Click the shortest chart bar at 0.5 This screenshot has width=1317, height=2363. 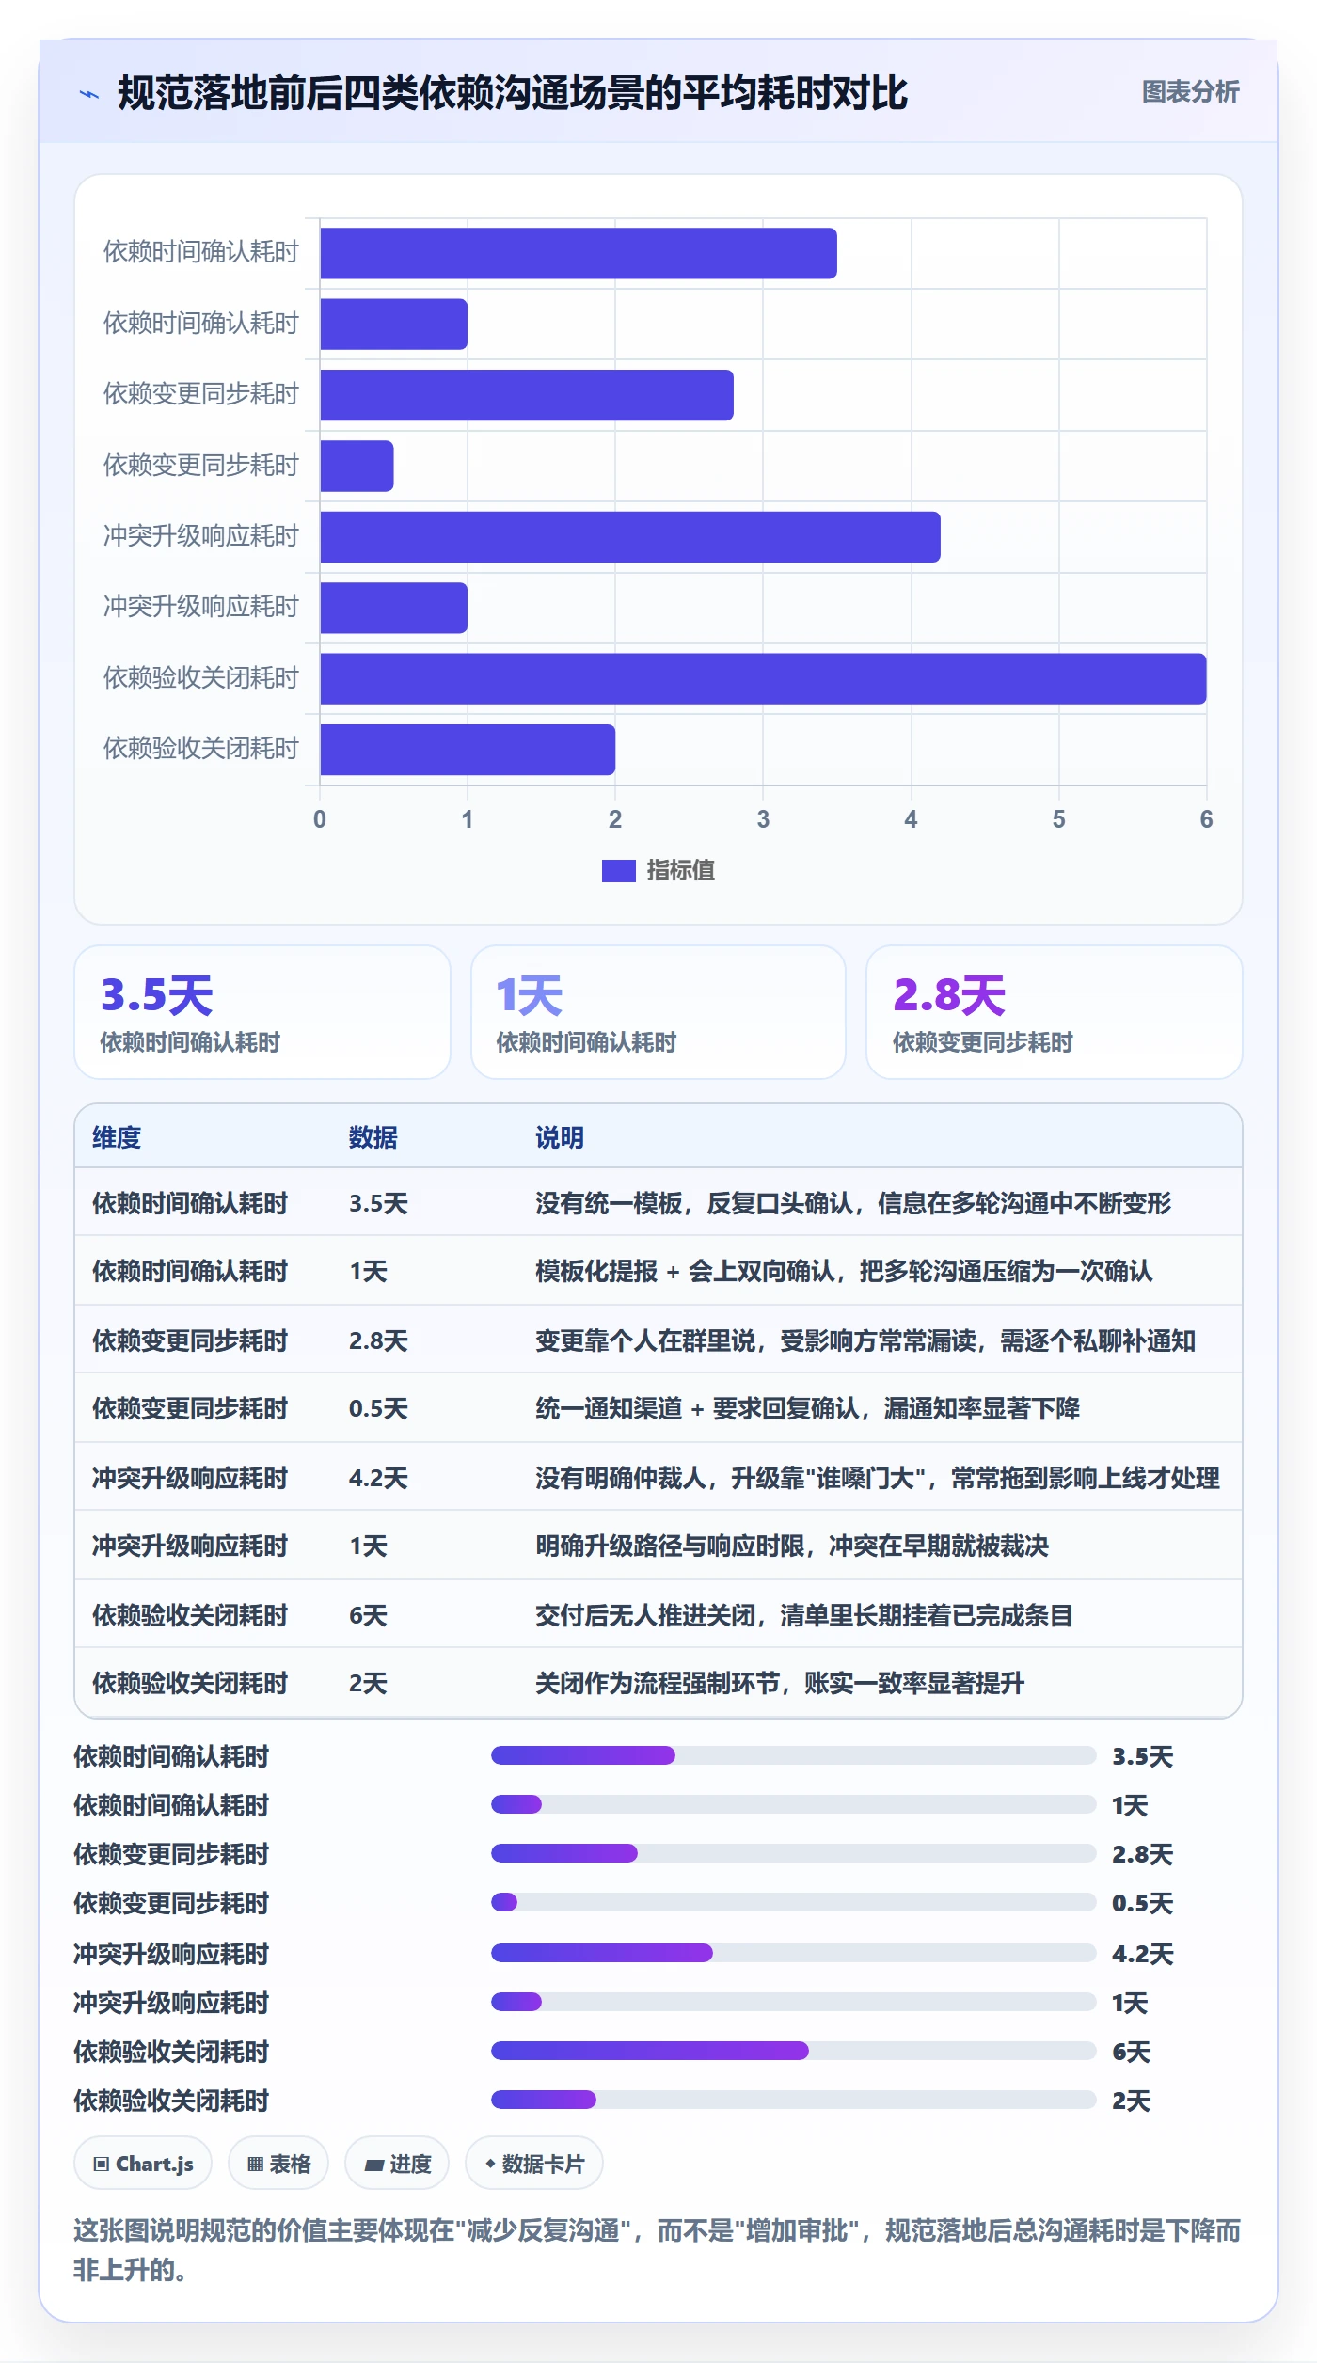point(357,466)
